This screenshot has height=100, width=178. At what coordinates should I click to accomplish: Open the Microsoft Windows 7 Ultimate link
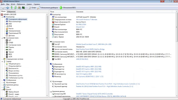pos(86,19)
